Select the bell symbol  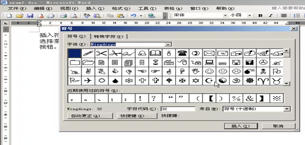tap(142, 53)
